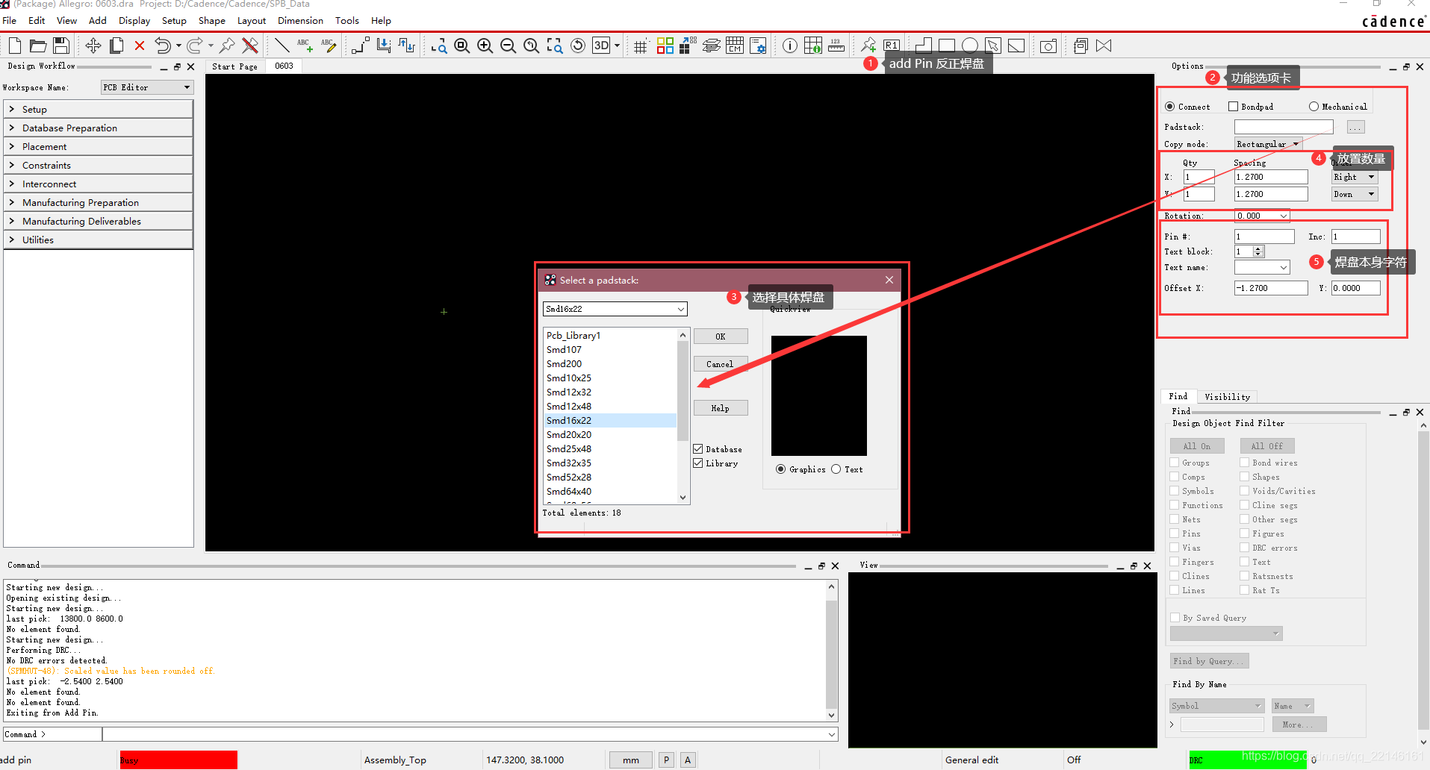Click the Add Text ABC icon
Image resolution: width=1430 pixels, height=770 pixels.
[304, 46]
